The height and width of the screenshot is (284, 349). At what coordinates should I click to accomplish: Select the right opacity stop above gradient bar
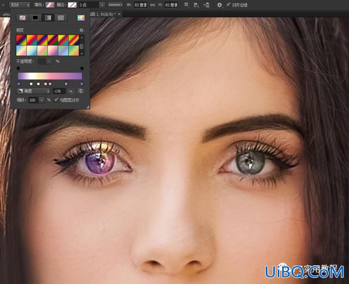click(x=82, y=68)
